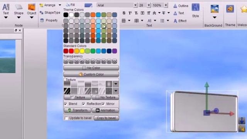Image resolution: width=247 pixels, height=139 pixels.
Task: Open the 100% scale dropdown
Action: tap(166, 5)
